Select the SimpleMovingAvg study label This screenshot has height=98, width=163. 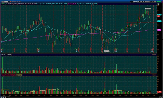[85, 4]
